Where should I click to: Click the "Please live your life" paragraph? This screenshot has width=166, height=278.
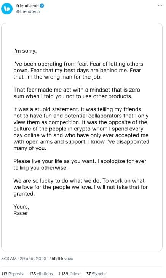[x=80, y=164]
